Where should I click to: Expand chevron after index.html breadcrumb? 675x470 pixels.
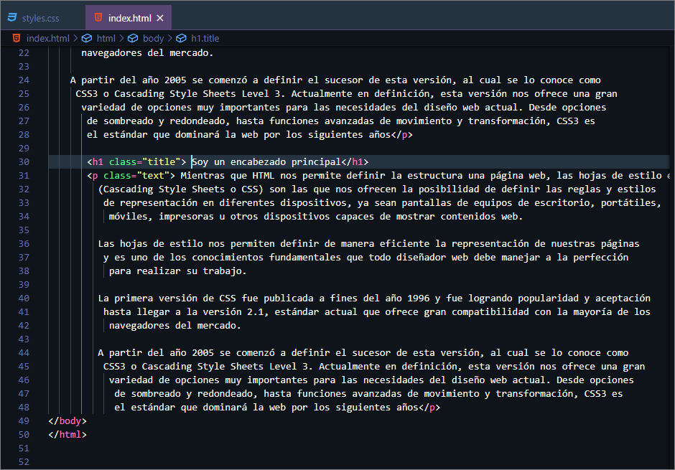pos(76,38)
